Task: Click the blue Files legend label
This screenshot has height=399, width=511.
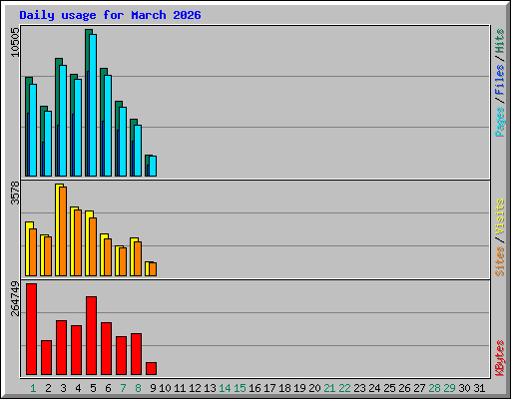Action: 500,79
